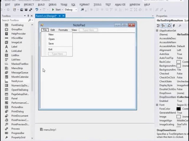189x141 pixels.
Task: Pin the Form1.cs design tab
Action: click(x=60, y=16)
